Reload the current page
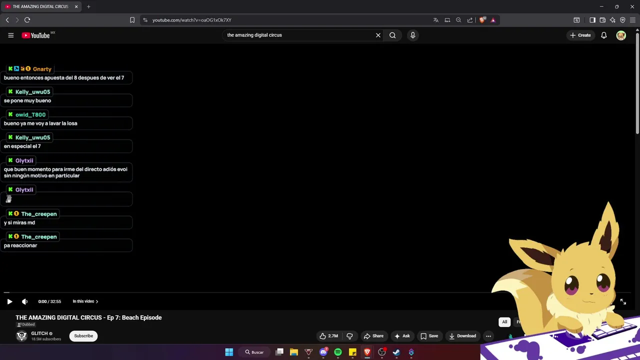640x360 pixels. click(x=27, y=20)
